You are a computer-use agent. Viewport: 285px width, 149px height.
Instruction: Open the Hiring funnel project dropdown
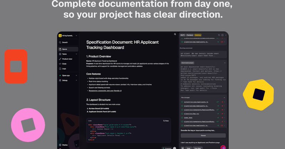tap(68, 36)
